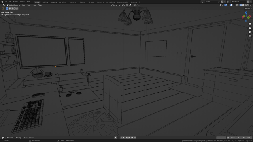This screenshot has width=253, height=142.
Task: Open the viewport shading options dropdown
Action: pos(251,5)
